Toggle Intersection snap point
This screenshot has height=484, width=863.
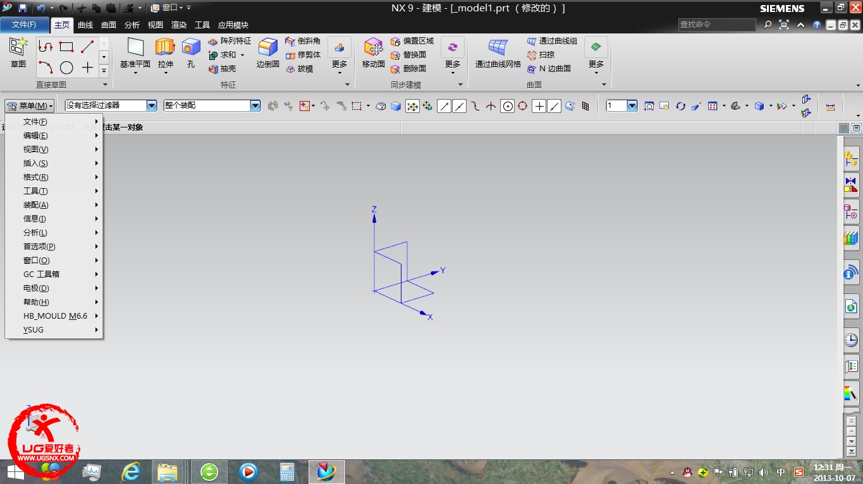tap(491, 106)
